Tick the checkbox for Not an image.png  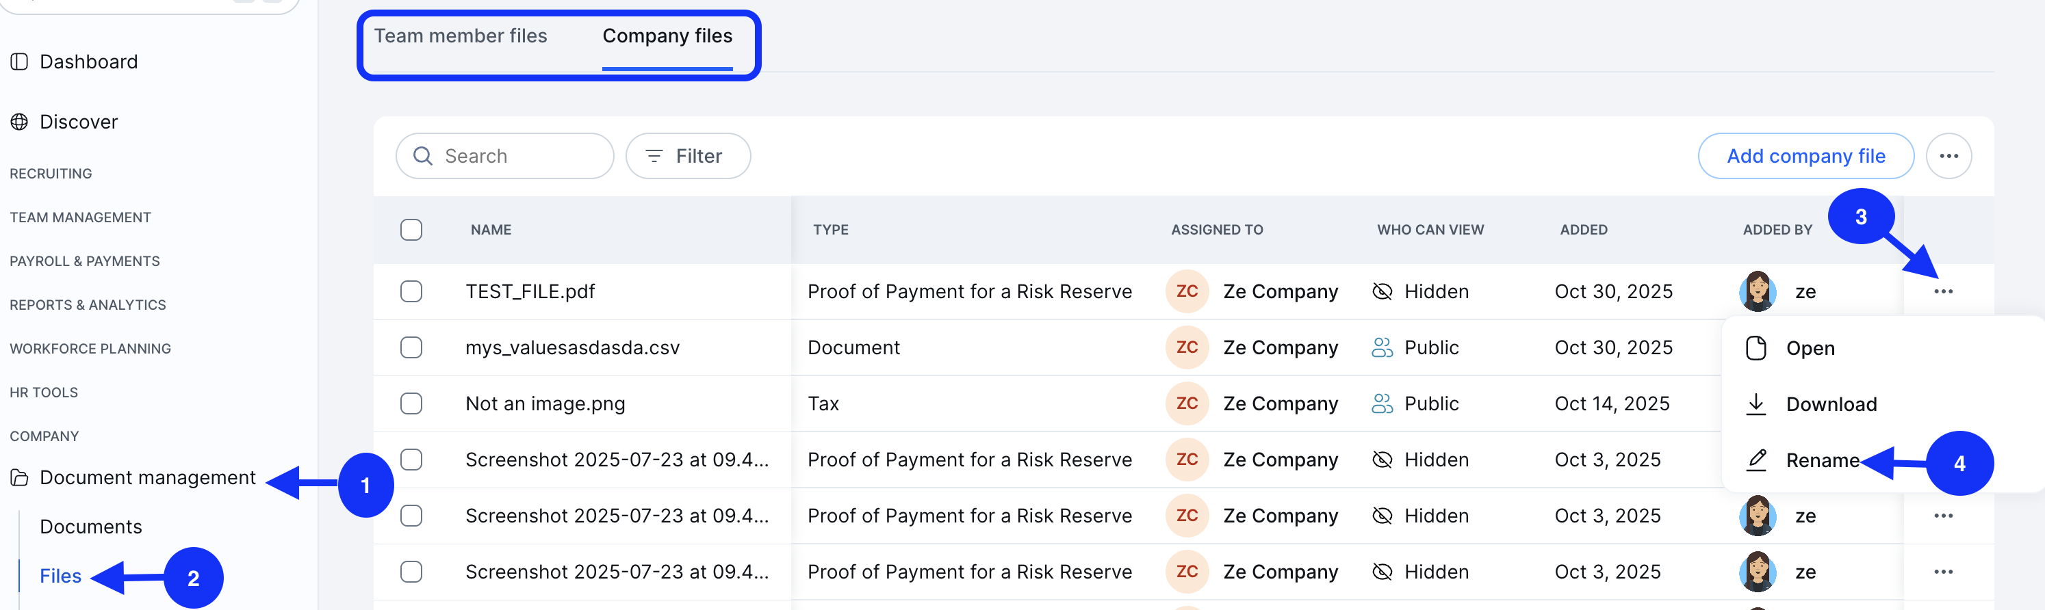pyautogui.click(x=411, y=403)
